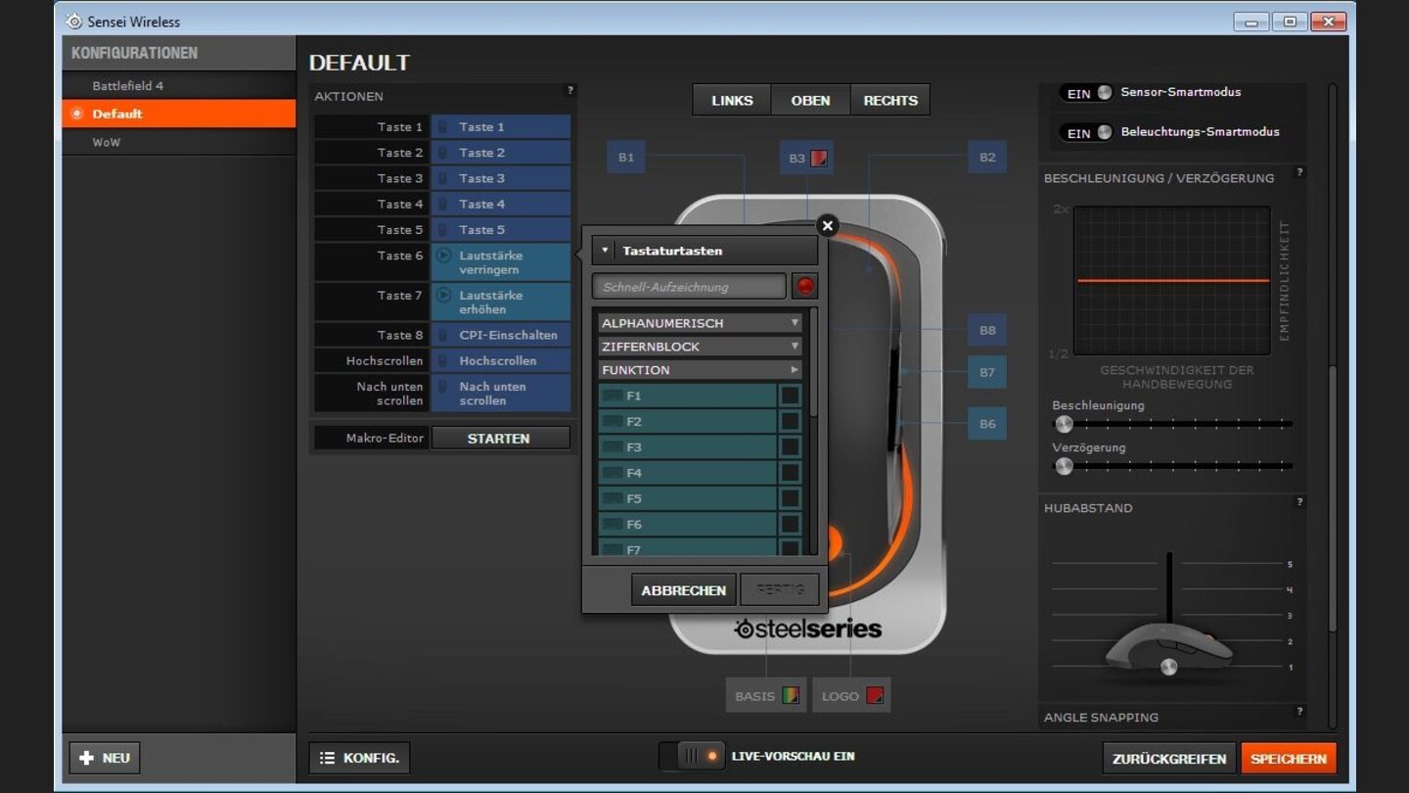Open the B3 scroll wheel color swatch
The height and width of the screenshot is (793, 1409).
[x=819, y=158]
